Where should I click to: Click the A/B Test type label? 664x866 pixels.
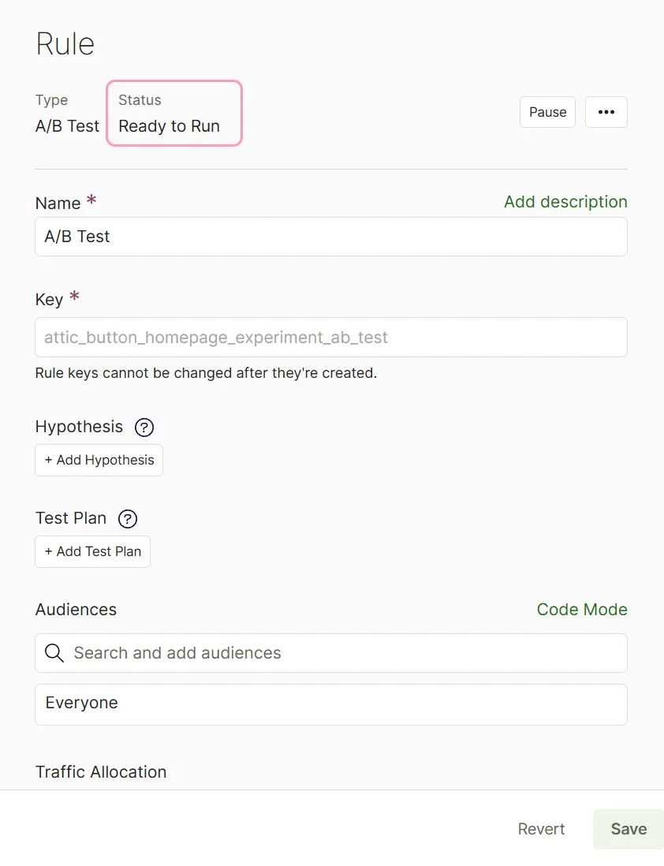tap(67, 126)
